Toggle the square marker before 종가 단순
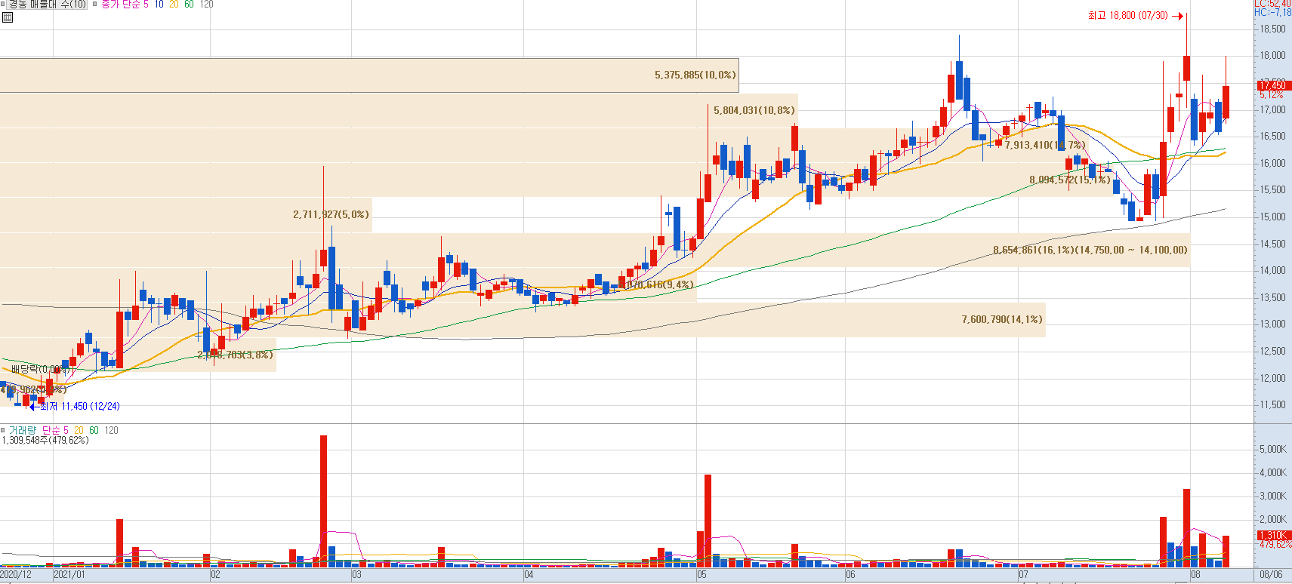 click(x=95, y=5)
